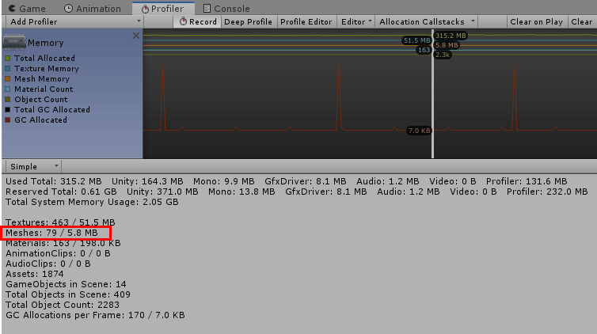The height and width of the screenshot is (334, 597).
Task: Click the Record stopwatch icon
Action: (x=183, y=21)
